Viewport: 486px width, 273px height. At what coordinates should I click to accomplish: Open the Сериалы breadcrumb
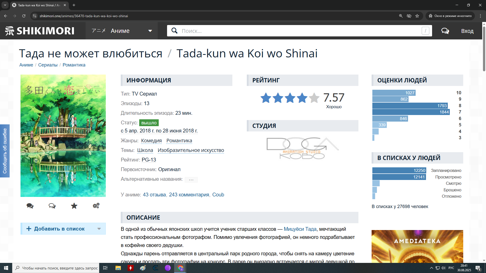[x=48, y=65]
